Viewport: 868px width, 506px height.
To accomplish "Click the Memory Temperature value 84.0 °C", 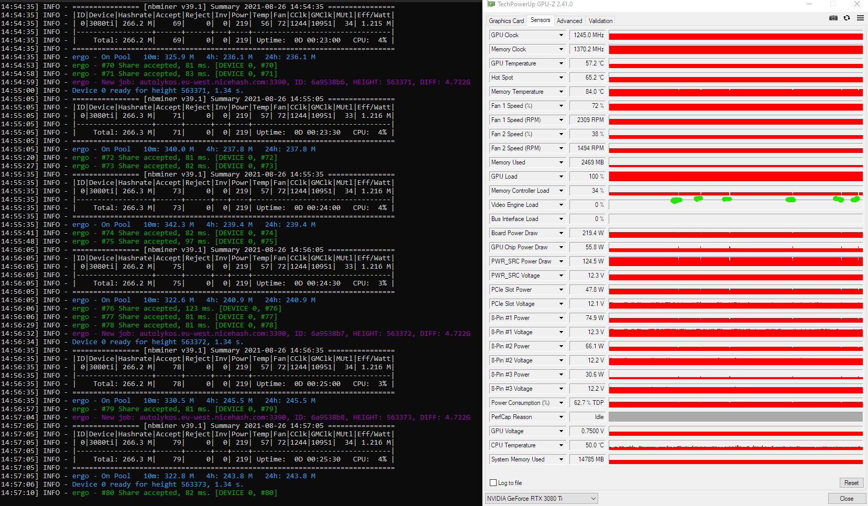I will [x=588, y=92].
